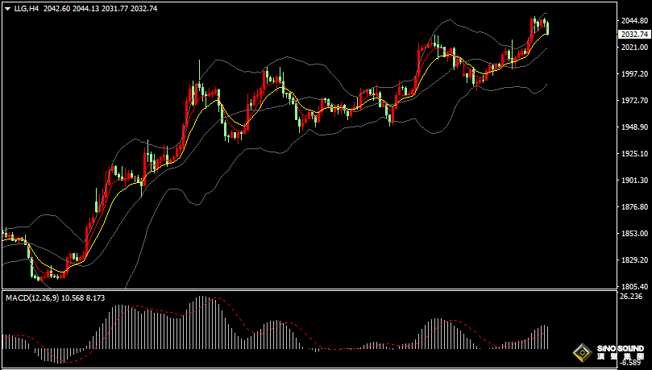Select the MACD(12,26,9) indicator label

[32, 298]
